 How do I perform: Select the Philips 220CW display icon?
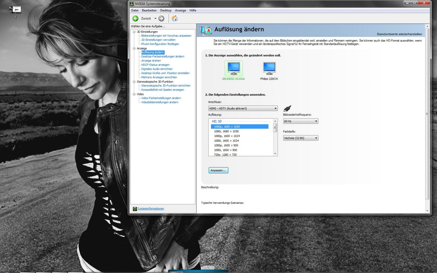coord(269,68)
